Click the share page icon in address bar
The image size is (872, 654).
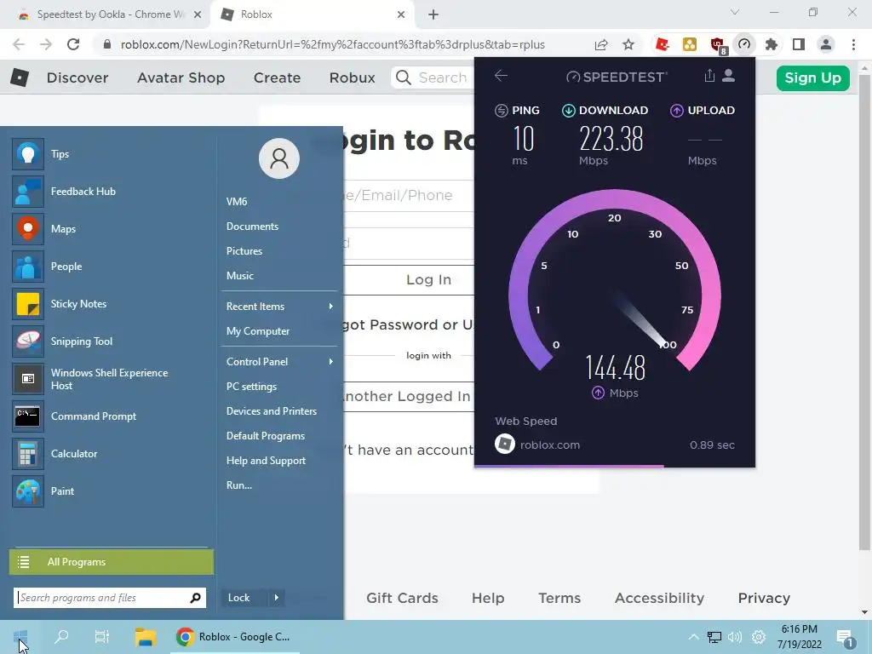point(601,44)
